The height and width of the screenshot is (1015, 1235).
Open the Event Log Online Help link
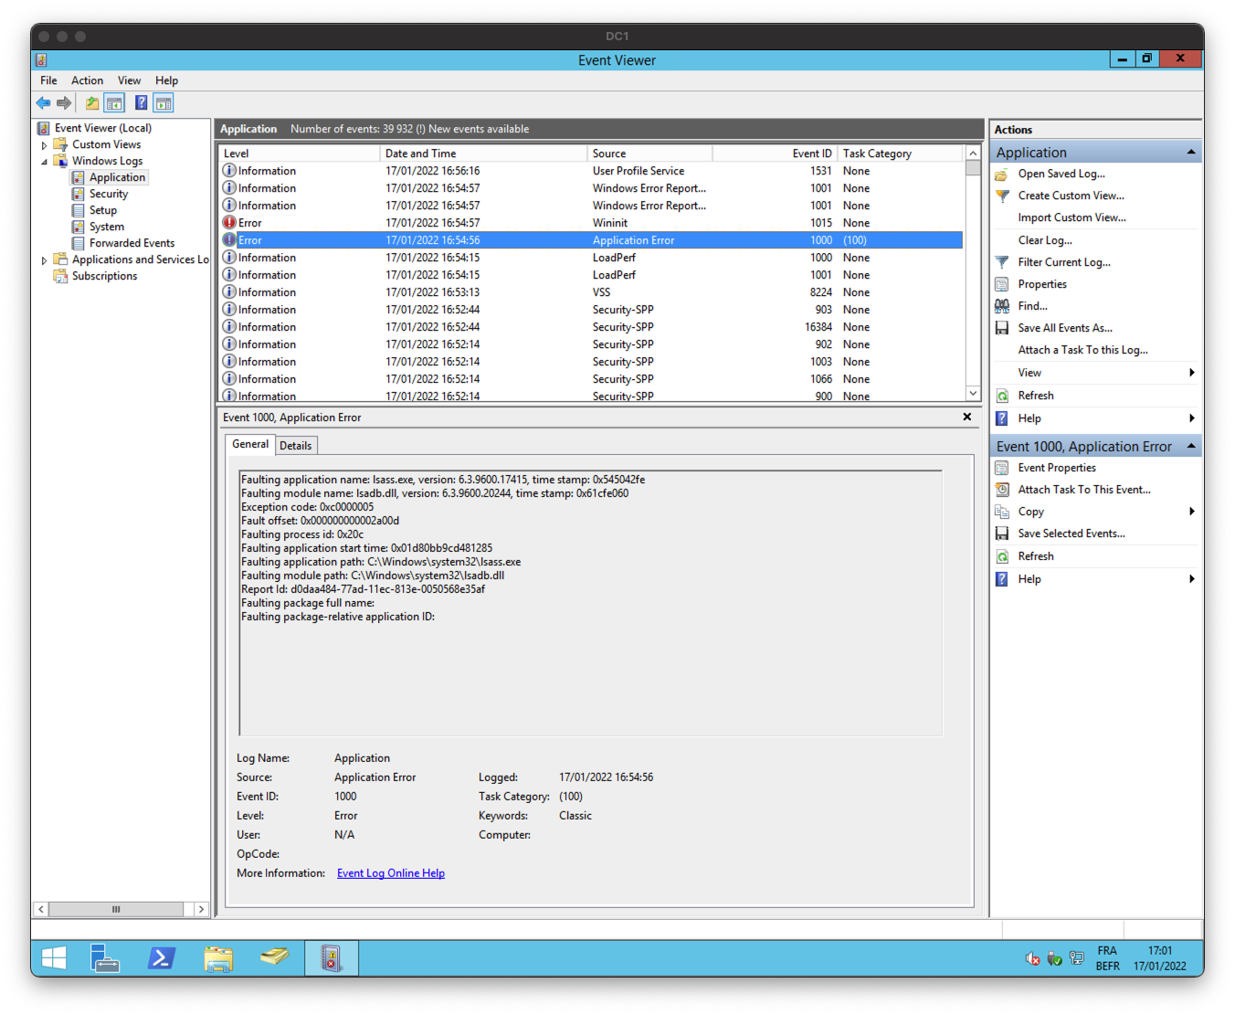[x=391, y=873]
